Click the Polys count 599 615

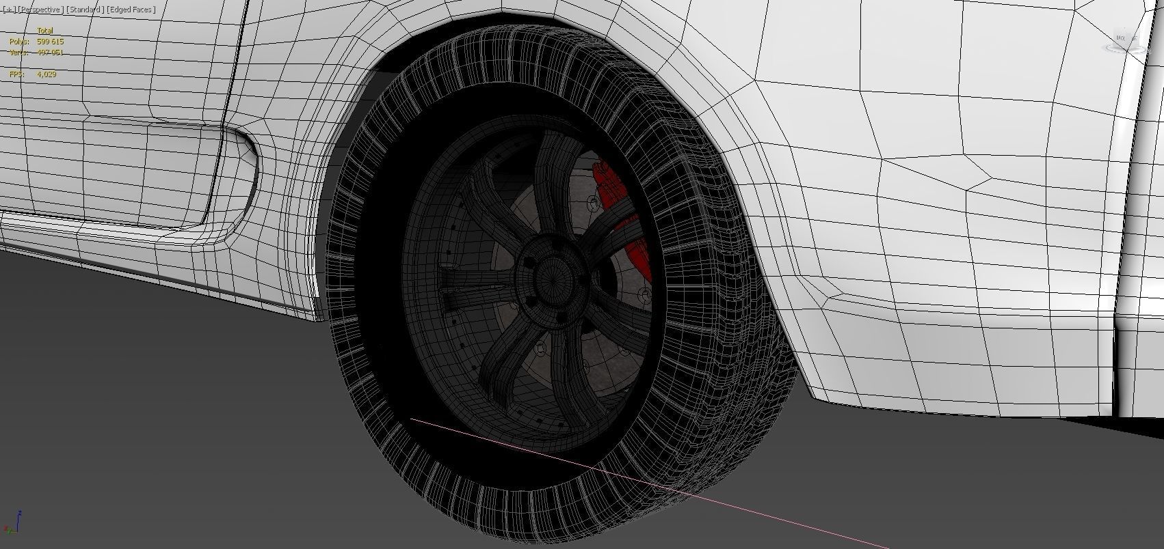point(50,42)
